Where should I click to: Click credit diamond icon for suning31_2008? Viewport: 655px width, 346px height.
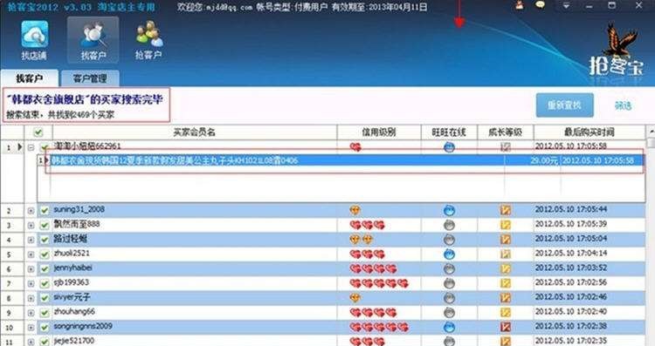coord(355,211)
